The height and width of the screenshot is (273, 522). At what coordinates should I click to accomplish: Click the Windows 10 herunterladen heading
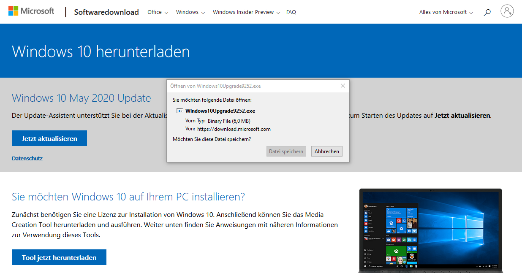[x=101, y=51]
